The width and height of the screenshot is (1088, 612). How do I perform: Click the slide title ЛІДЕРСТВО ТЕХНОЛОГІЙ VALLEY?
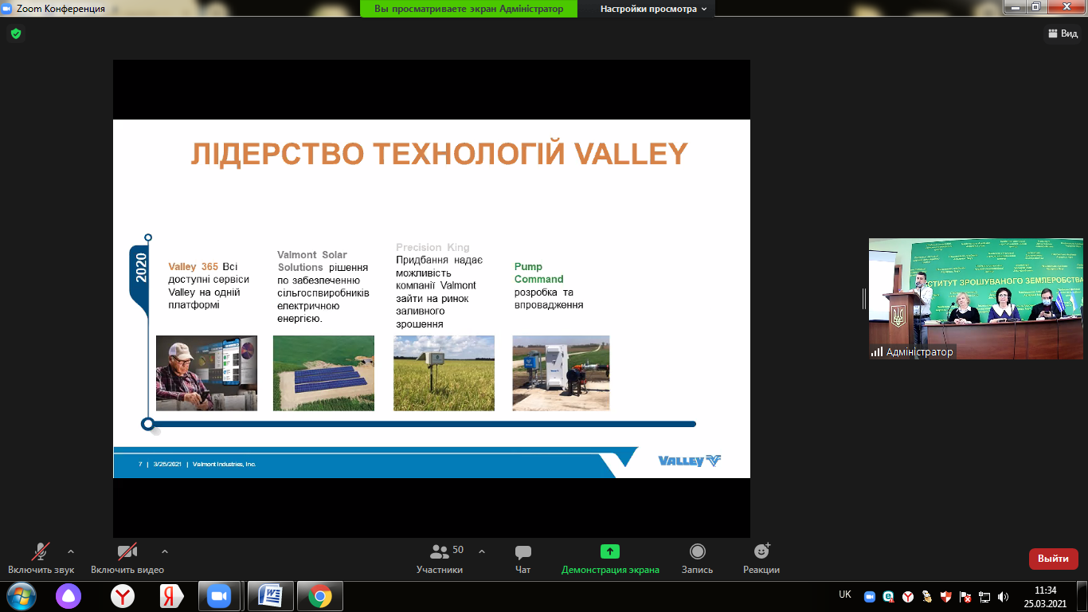tap(439, 154)
